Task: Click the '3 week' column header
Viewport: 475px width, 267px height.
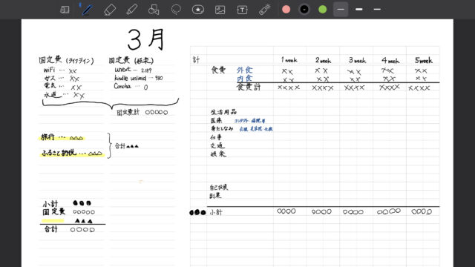Action: click(357, 60)
